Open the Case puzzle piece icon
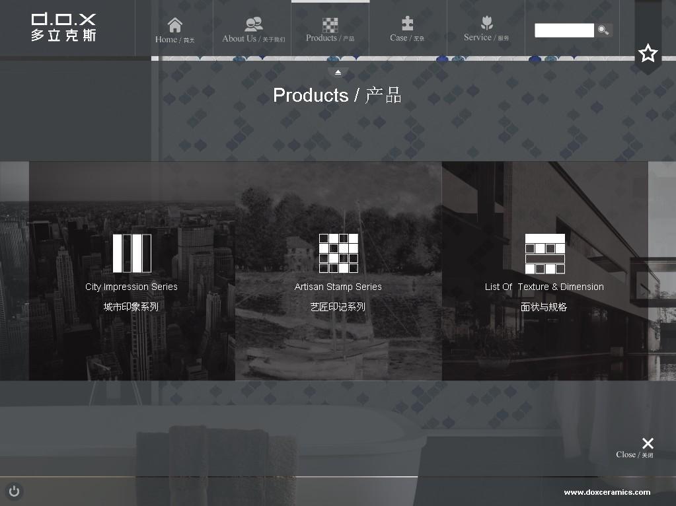The image size is (676, 506). [408, 24]
